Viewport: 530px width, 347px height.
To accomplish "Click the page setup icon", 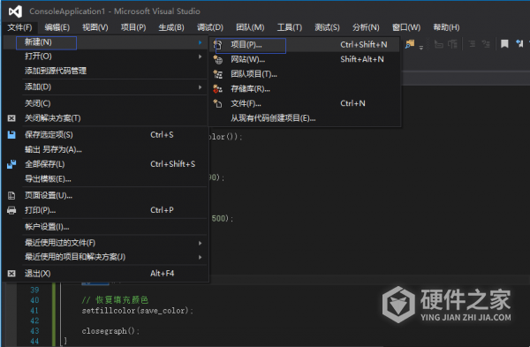I will click(x=11, y=196).
